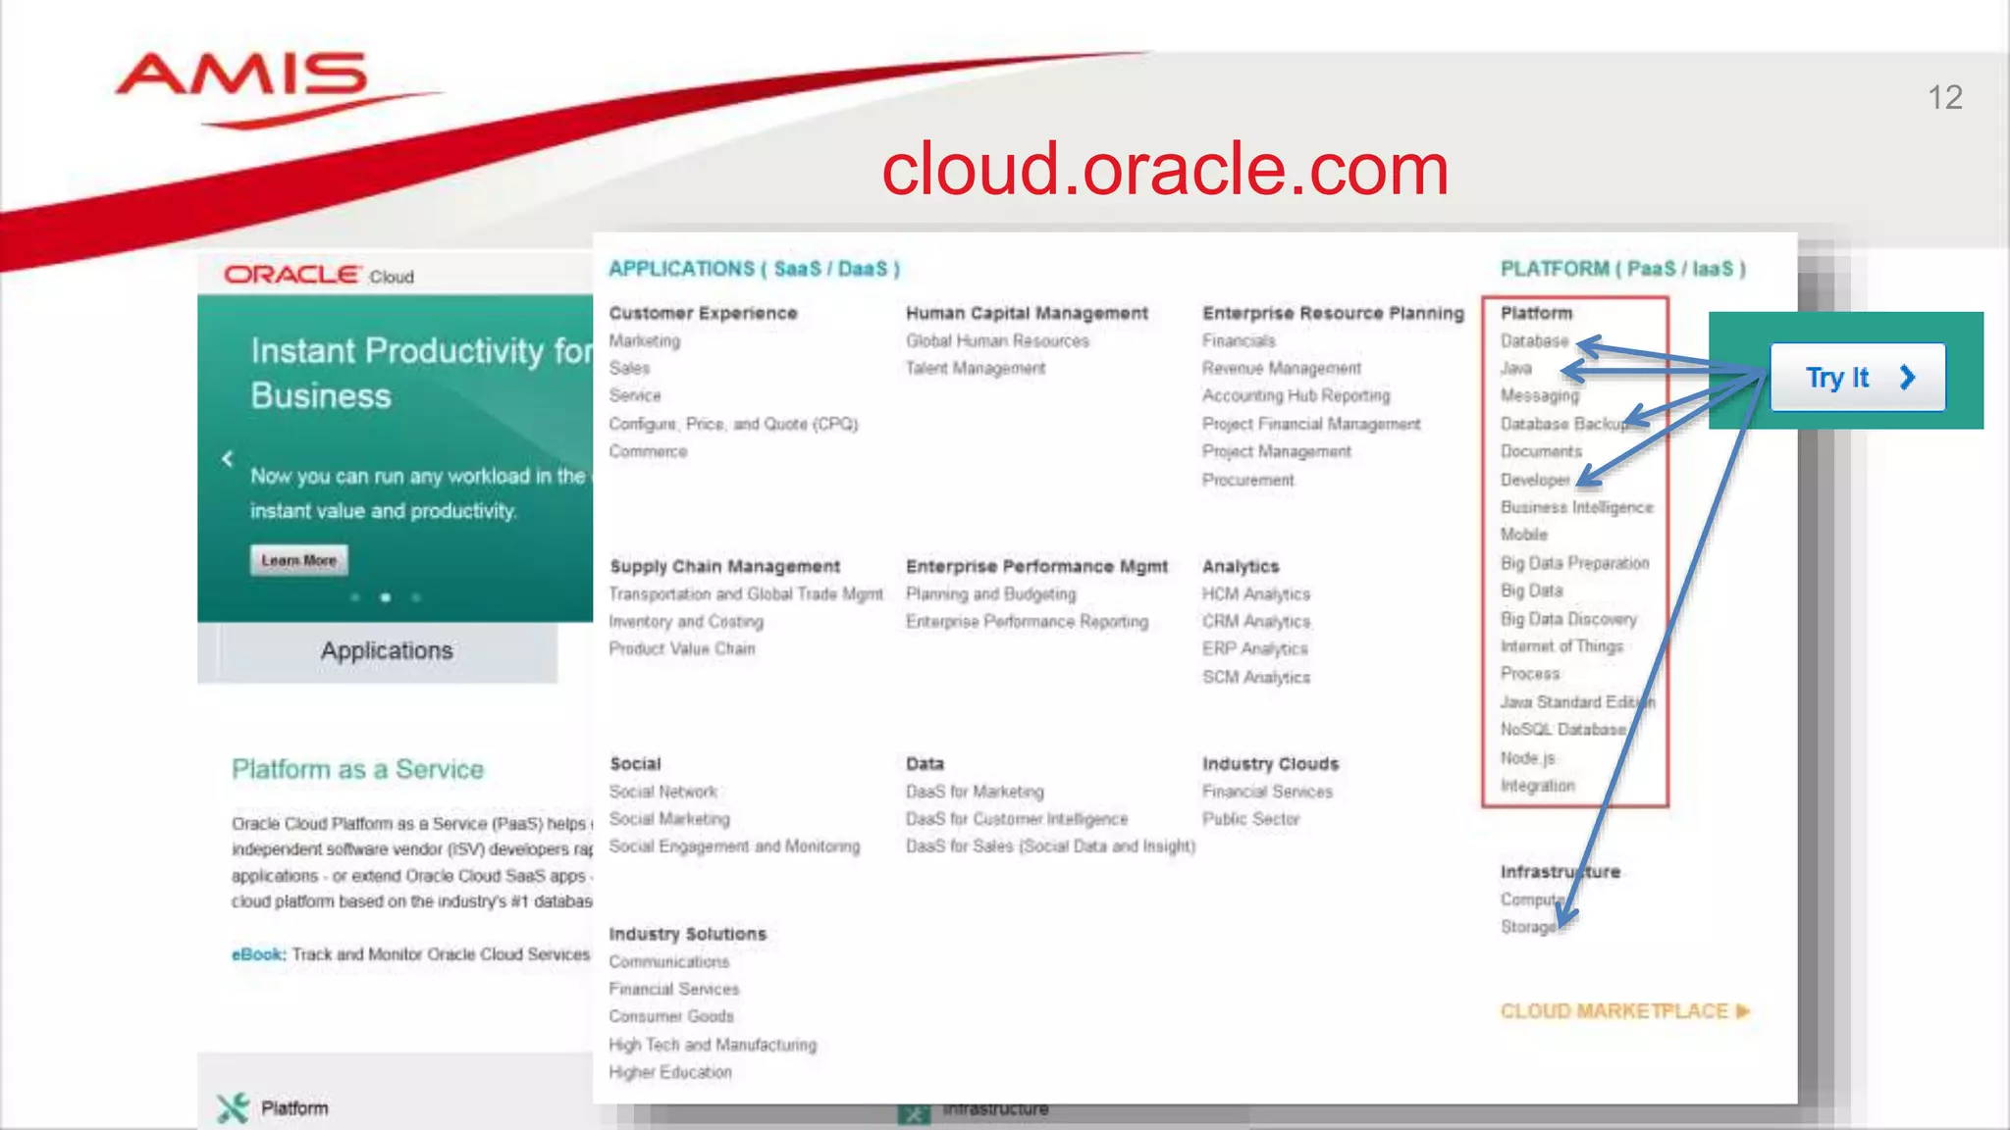This screenshot has width=2010, height=1130.
Task: Open Configure, Price, and Quote (CPQ)
Action: click(733, 424)
